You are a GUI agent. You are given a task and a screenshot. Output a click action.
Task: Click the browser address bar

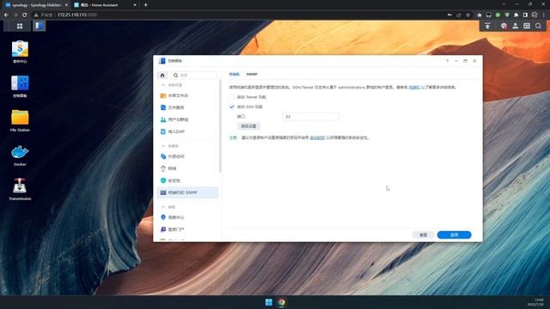tap(239, 15)
